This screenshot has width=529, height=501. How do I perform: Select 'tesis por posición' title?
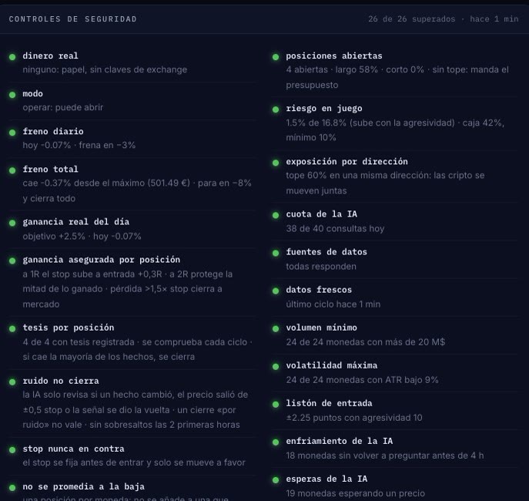click(x=69, y=328)
